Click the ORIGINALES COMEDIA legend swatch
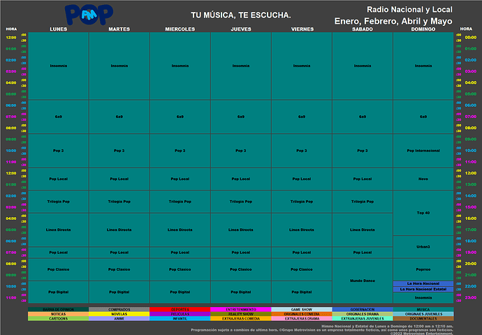This screenshot has width=482, height=335. [x=302, y=314]
